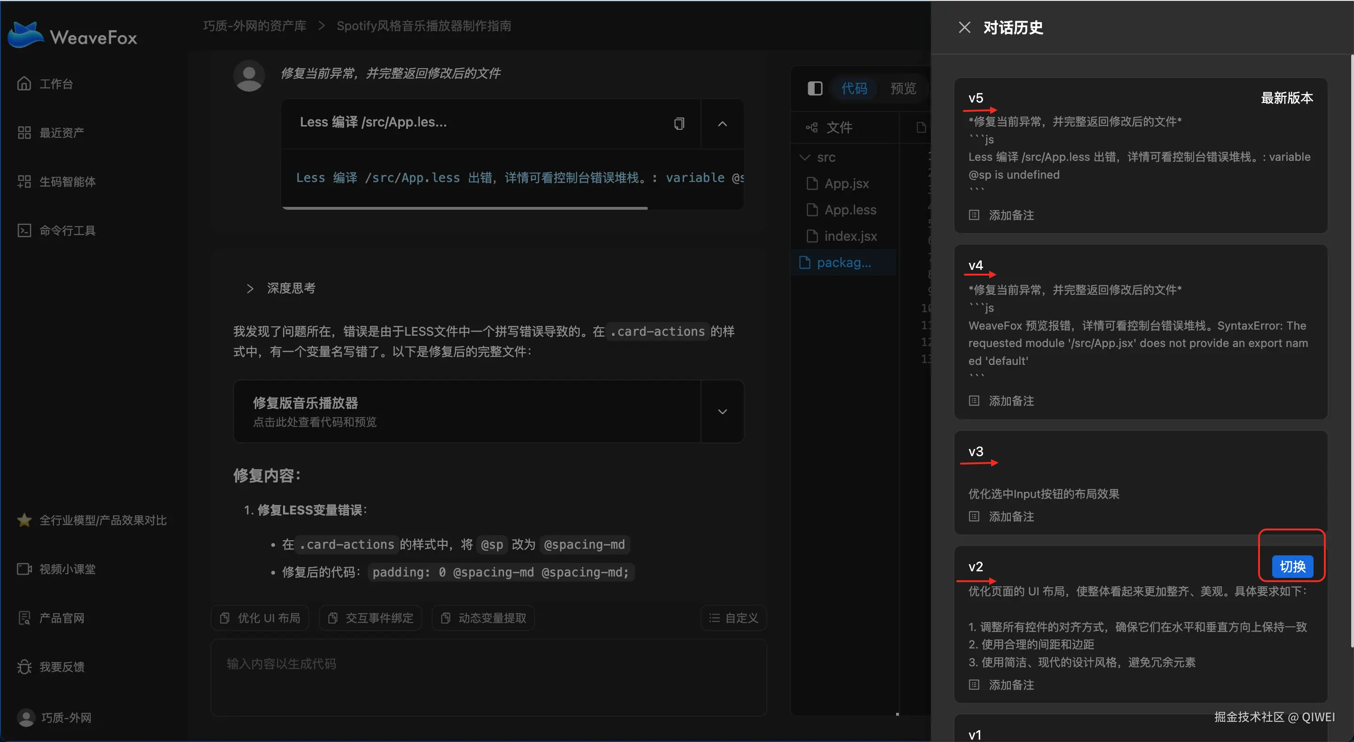Viewport: 1354px width, 742px height.
Task: Click the document icon beside 文件 header
Action: click(921, 127)
